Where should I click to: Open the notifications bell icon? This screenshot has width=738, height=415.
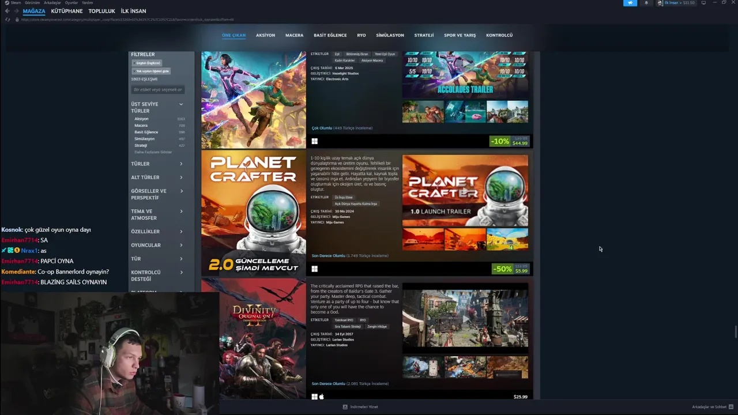(x=646, y=3)
